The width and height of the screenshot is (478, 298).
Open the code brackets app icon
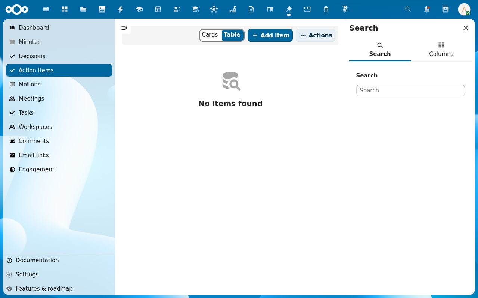307,9
